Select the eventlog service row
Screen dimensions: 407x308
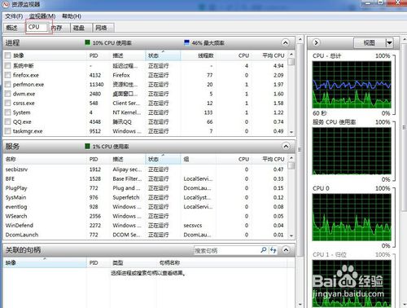click(145, 207)
